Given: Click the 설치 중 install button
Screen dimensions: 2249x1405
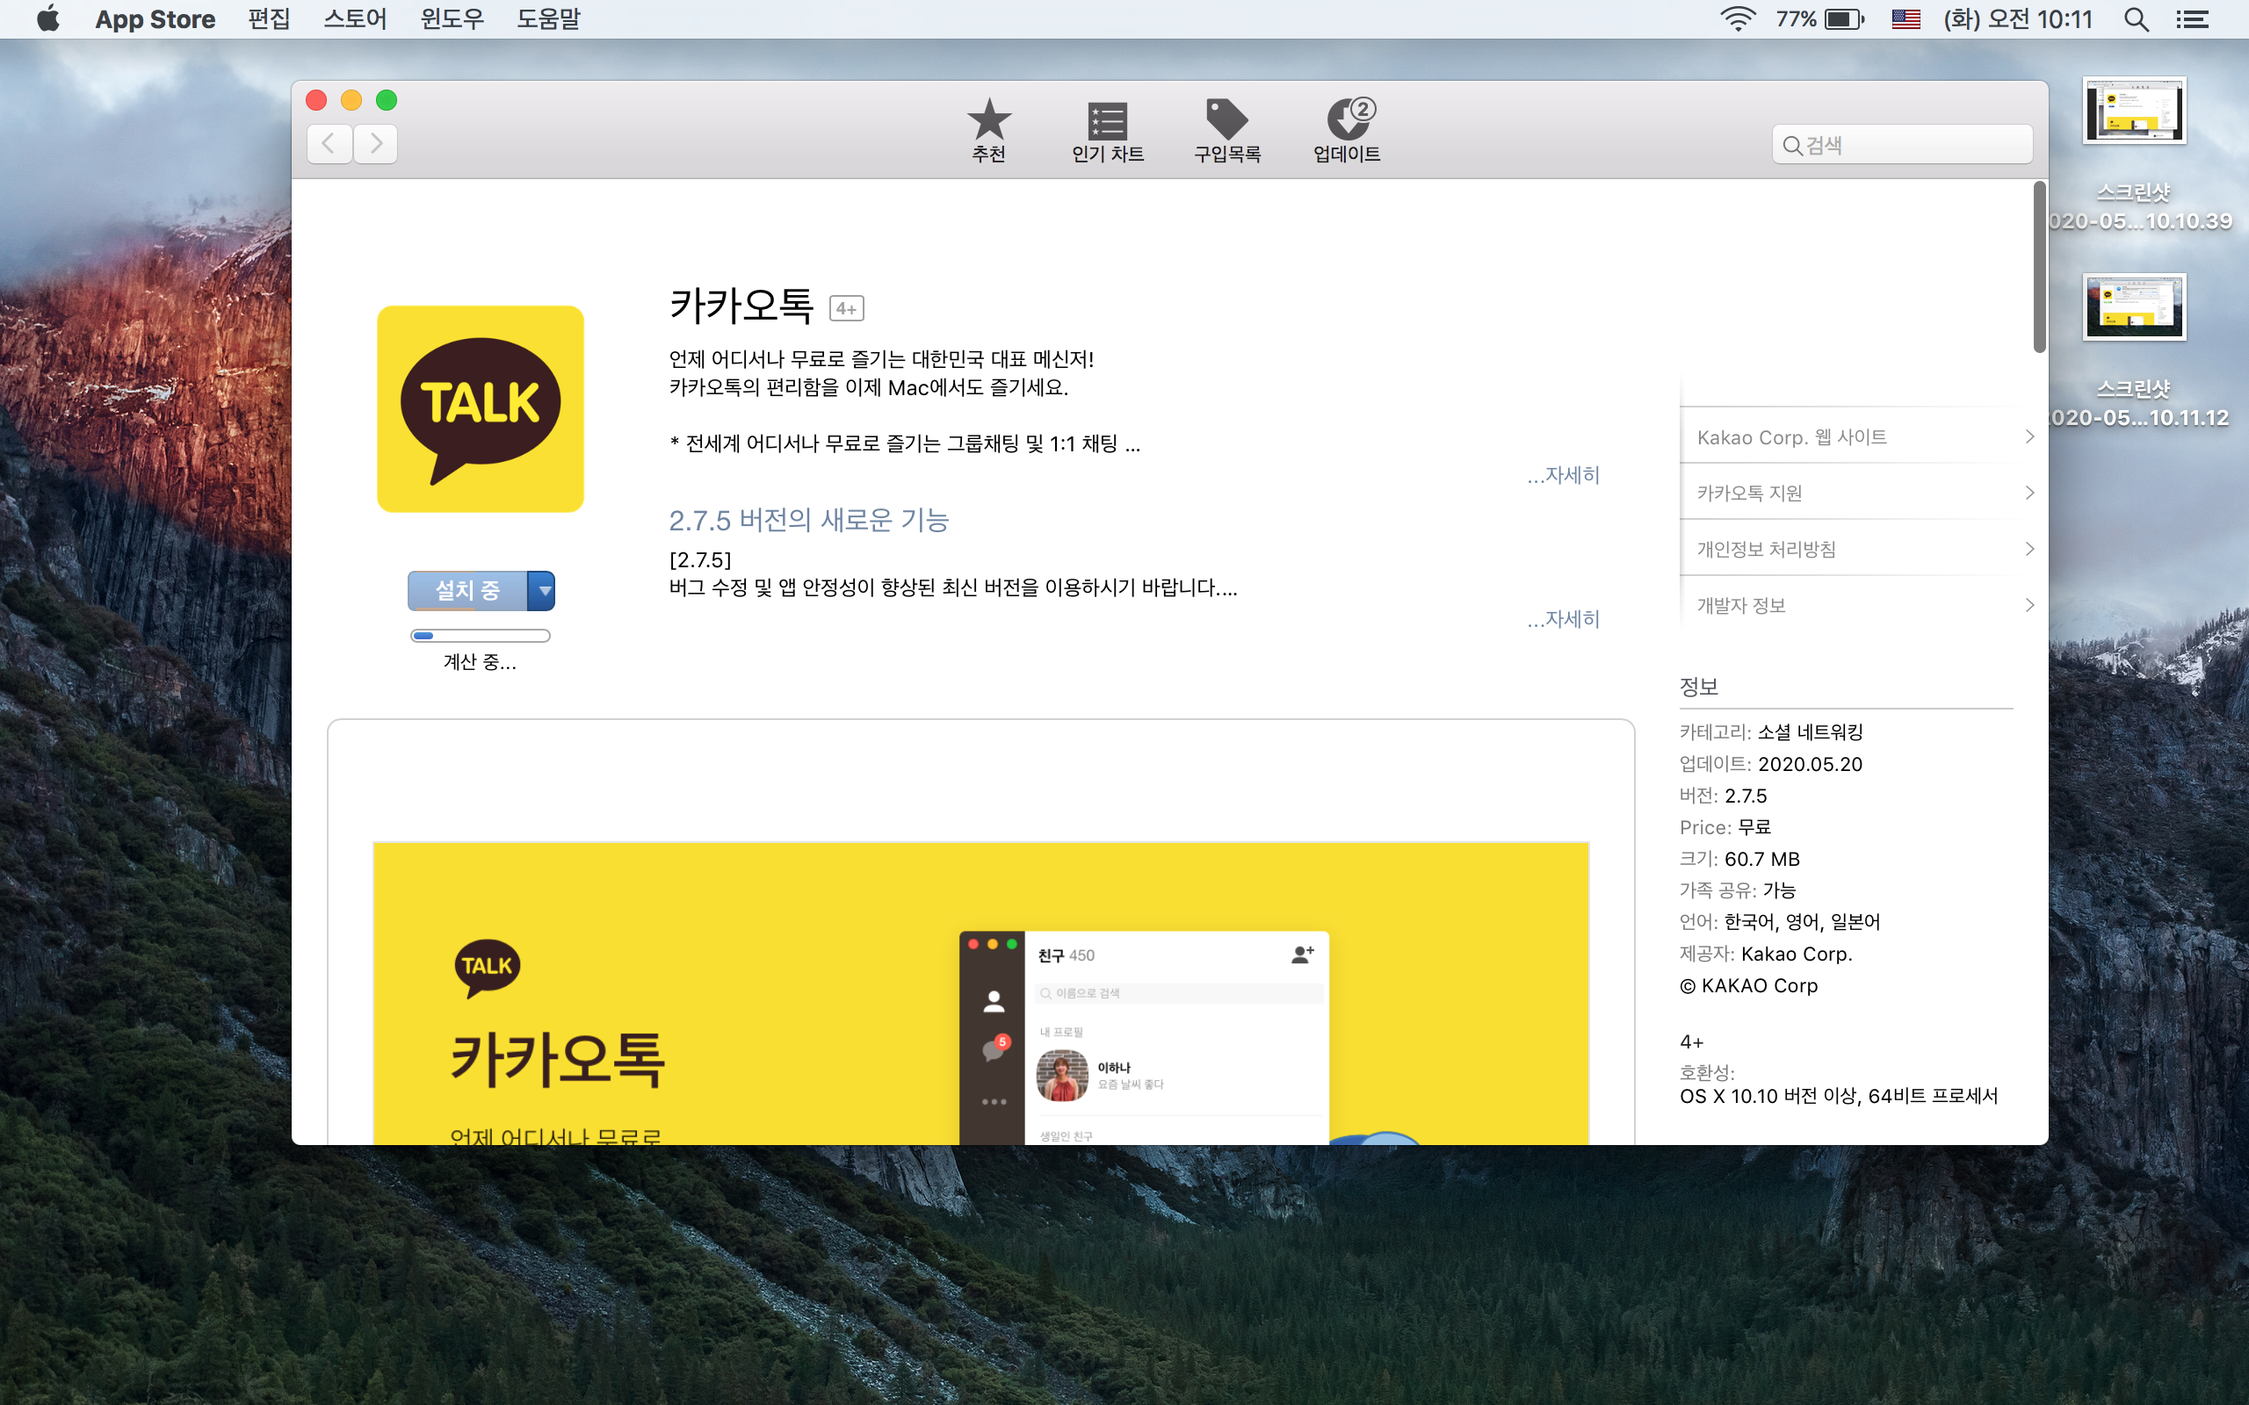Looking at the screenshot, I should tap(467, 591).
